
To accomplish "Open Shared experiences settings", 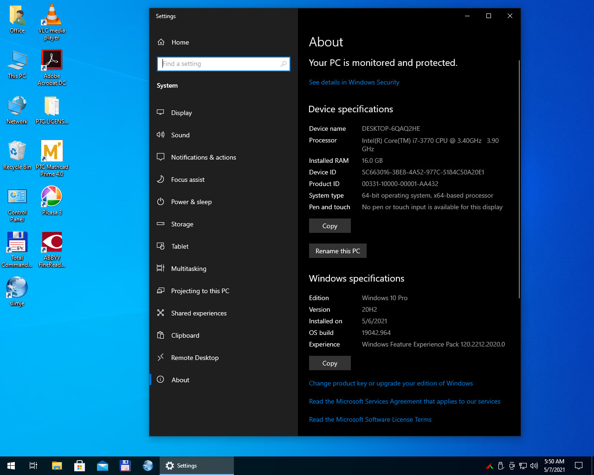I will [199, 313].
